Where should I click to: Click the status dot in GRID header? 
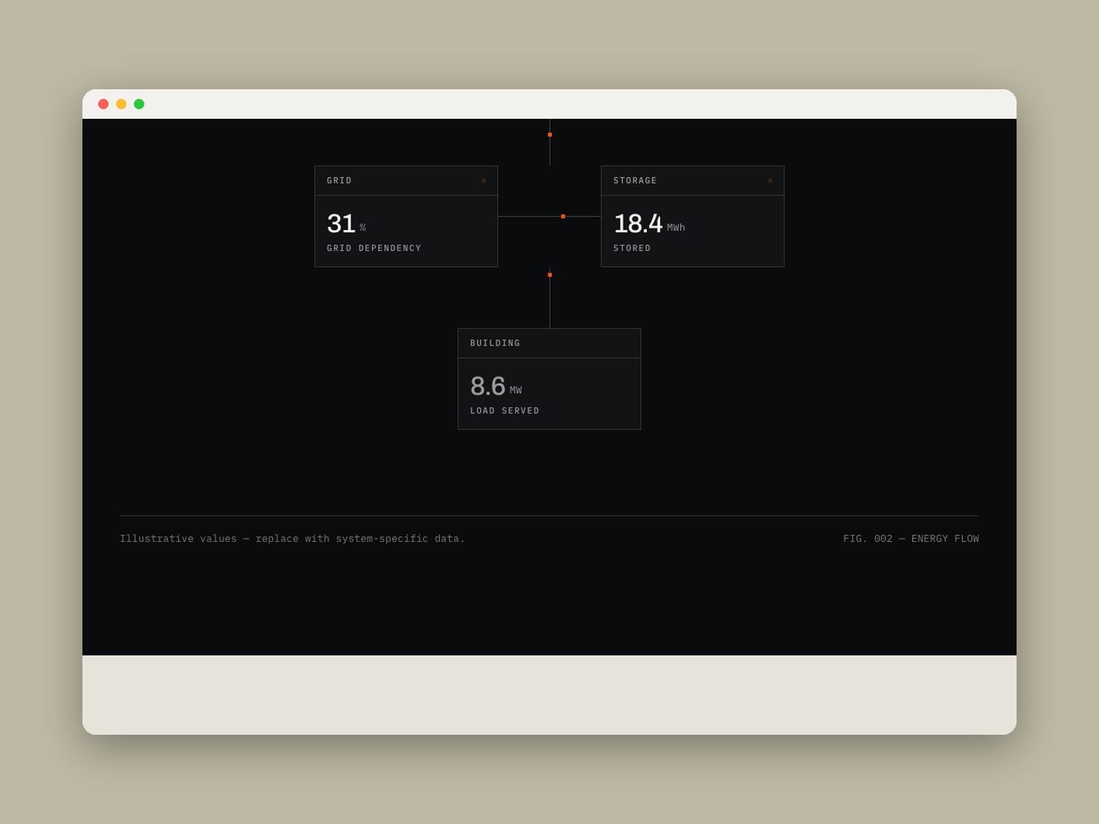(x=484, y=181)
